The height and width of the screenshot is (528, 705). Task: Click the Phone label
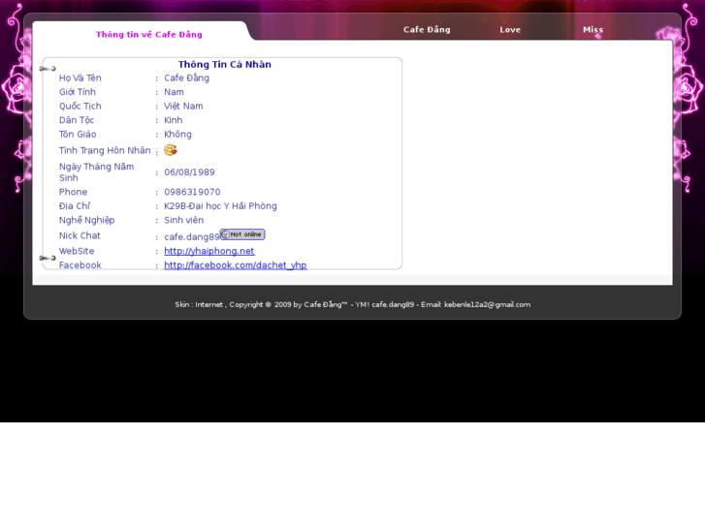pos(73,192)
